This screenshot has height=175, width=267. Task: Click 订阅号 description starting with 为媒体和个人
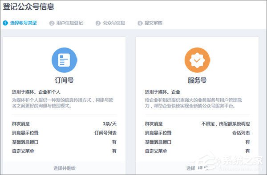(63, 103)
